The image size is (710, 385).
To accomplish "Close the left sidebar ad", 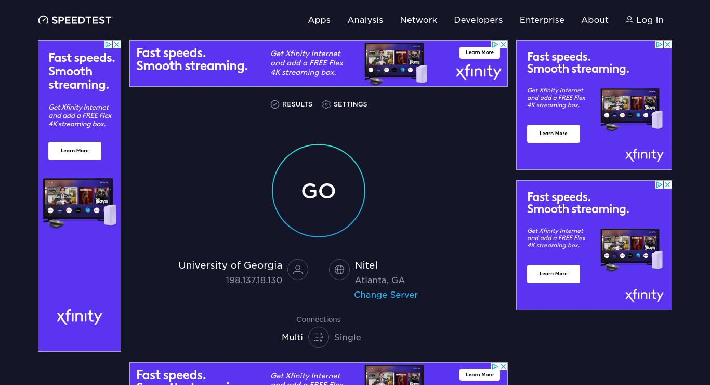I will click(117, 45).
